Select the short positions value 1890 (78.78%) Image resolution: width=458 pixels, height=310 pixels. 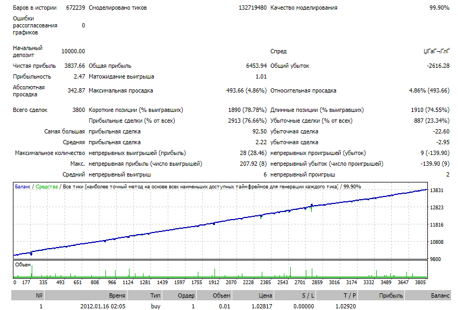pos(247,110)
